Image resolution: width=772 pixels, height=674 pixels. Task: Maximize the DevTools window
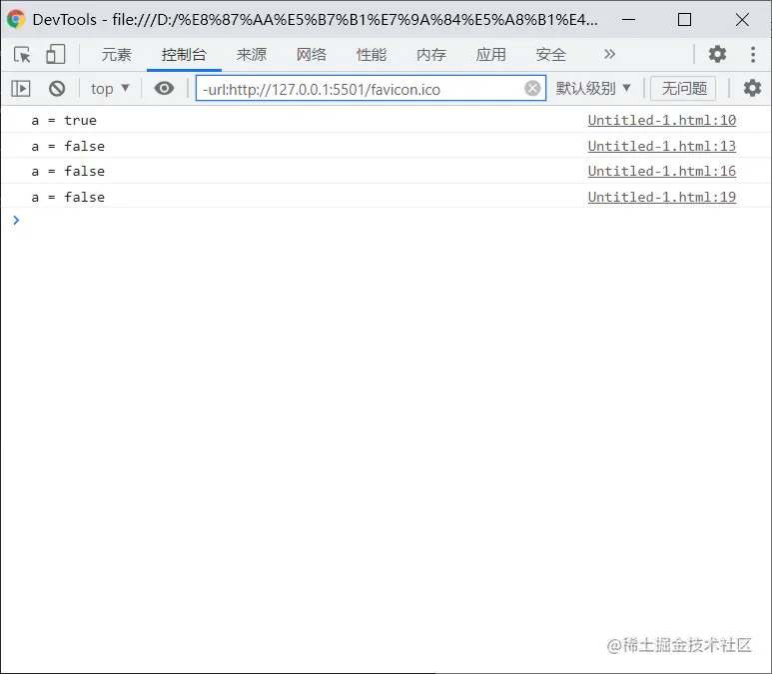click(x=684, y=19)
